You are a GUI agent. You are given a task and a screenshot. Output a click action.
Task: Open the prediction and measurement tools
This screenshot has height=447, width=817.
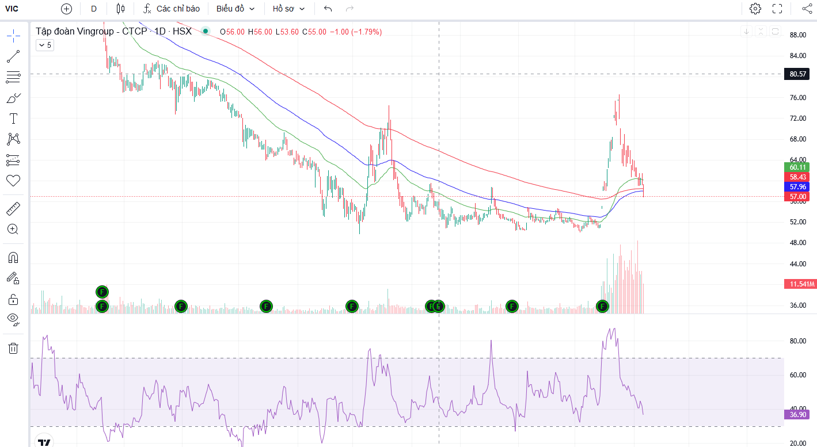pos(13,160)
